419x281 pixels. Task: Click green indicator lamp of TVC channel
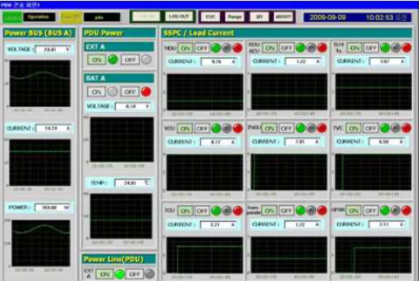click(x=385, y=128)
